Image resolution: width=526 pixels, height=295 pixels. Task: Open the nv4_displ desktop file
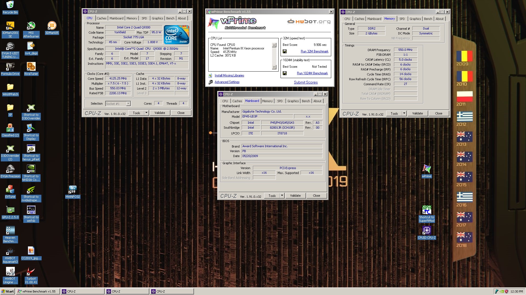pyautogui.click(x=31, y=48)
